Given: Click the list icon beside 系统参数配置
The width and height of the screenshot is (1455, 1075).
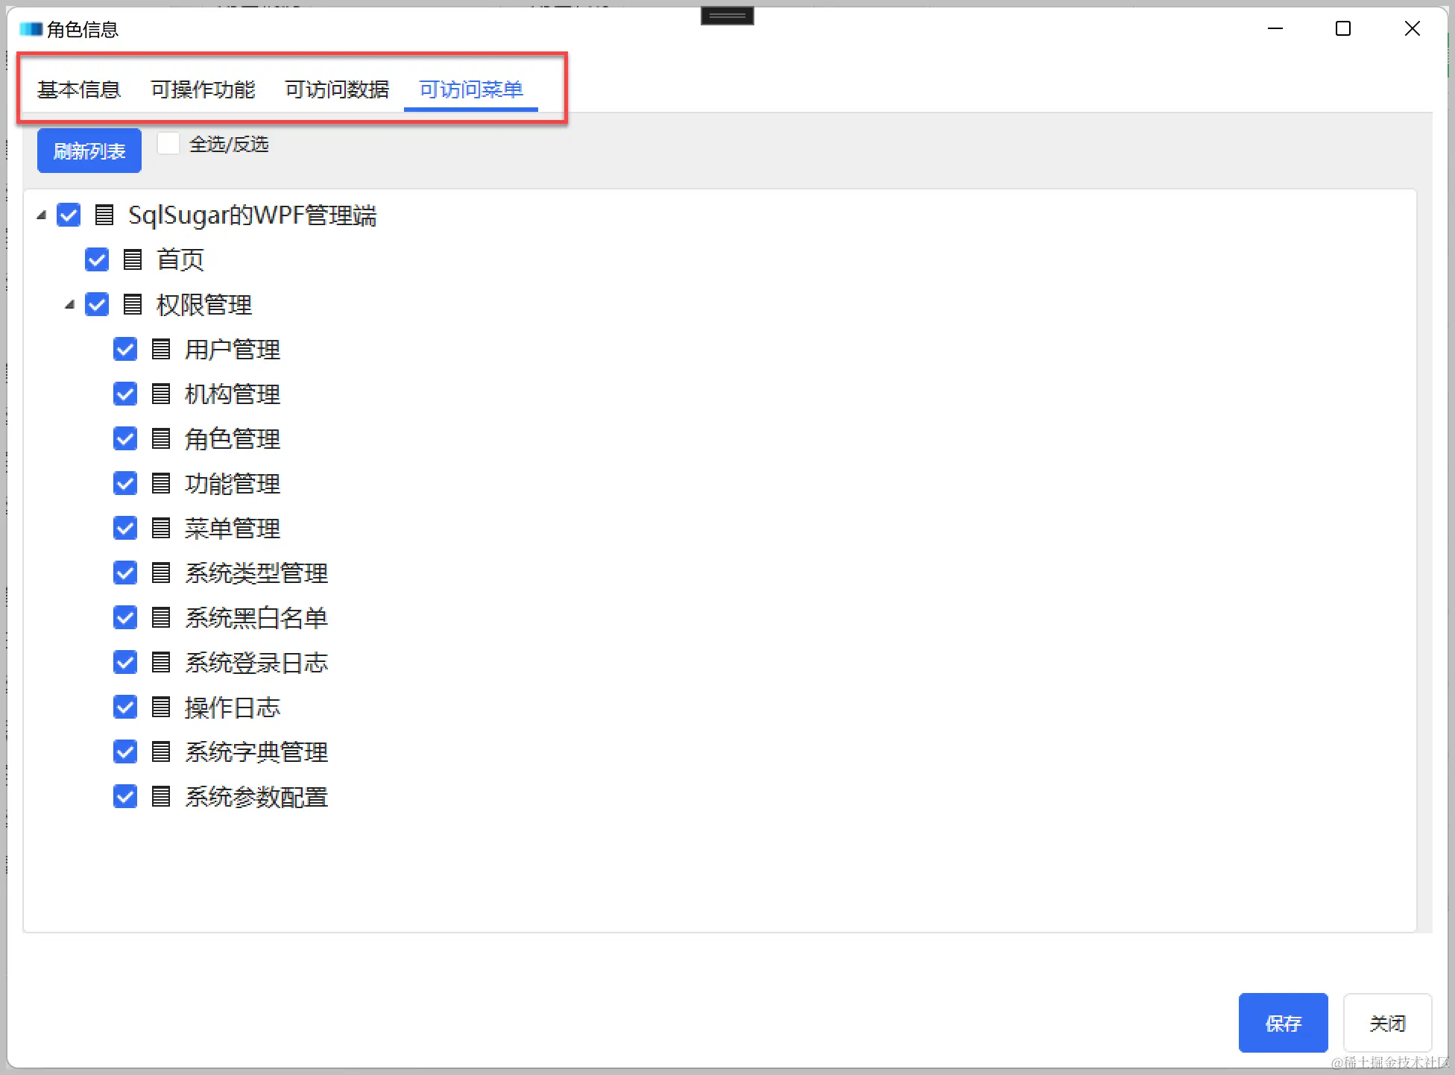Looking at the screenshot, I should tap(161, 796).
